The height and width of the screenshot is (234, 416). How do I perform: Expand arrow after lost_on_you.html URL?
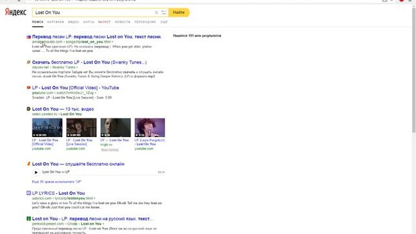tap(112, 42)
